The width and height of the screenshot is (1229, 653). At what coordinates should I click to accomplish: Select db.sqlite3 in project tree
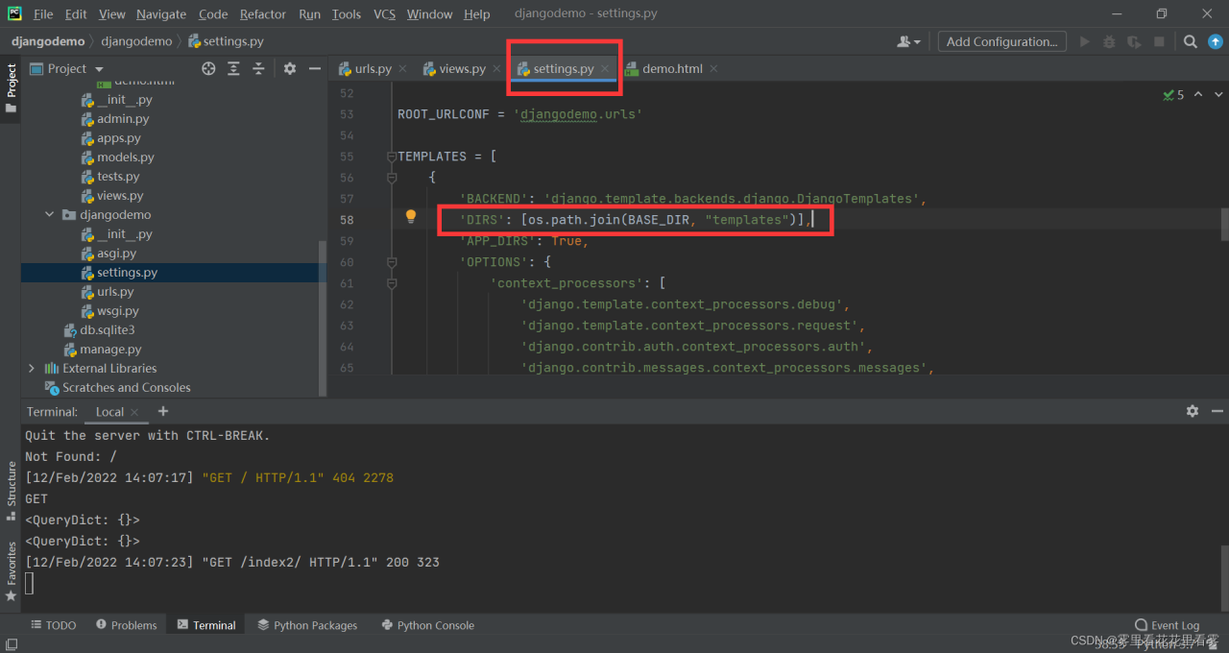107,329
